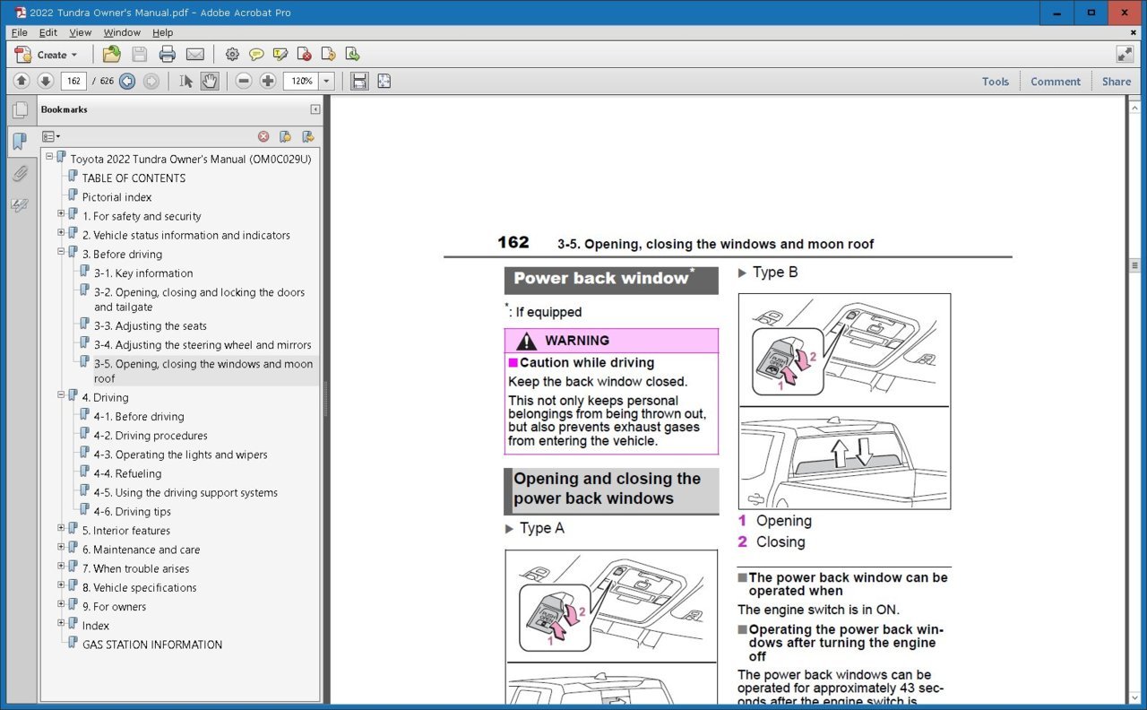Screen dimensions: 1147x710
Task: Click the zoom percentage field
Action: pos(300,82)
